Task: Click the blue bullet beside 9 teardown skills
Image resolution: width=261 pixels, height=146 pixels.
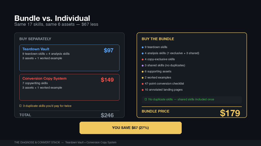Action: pos(143,47)
